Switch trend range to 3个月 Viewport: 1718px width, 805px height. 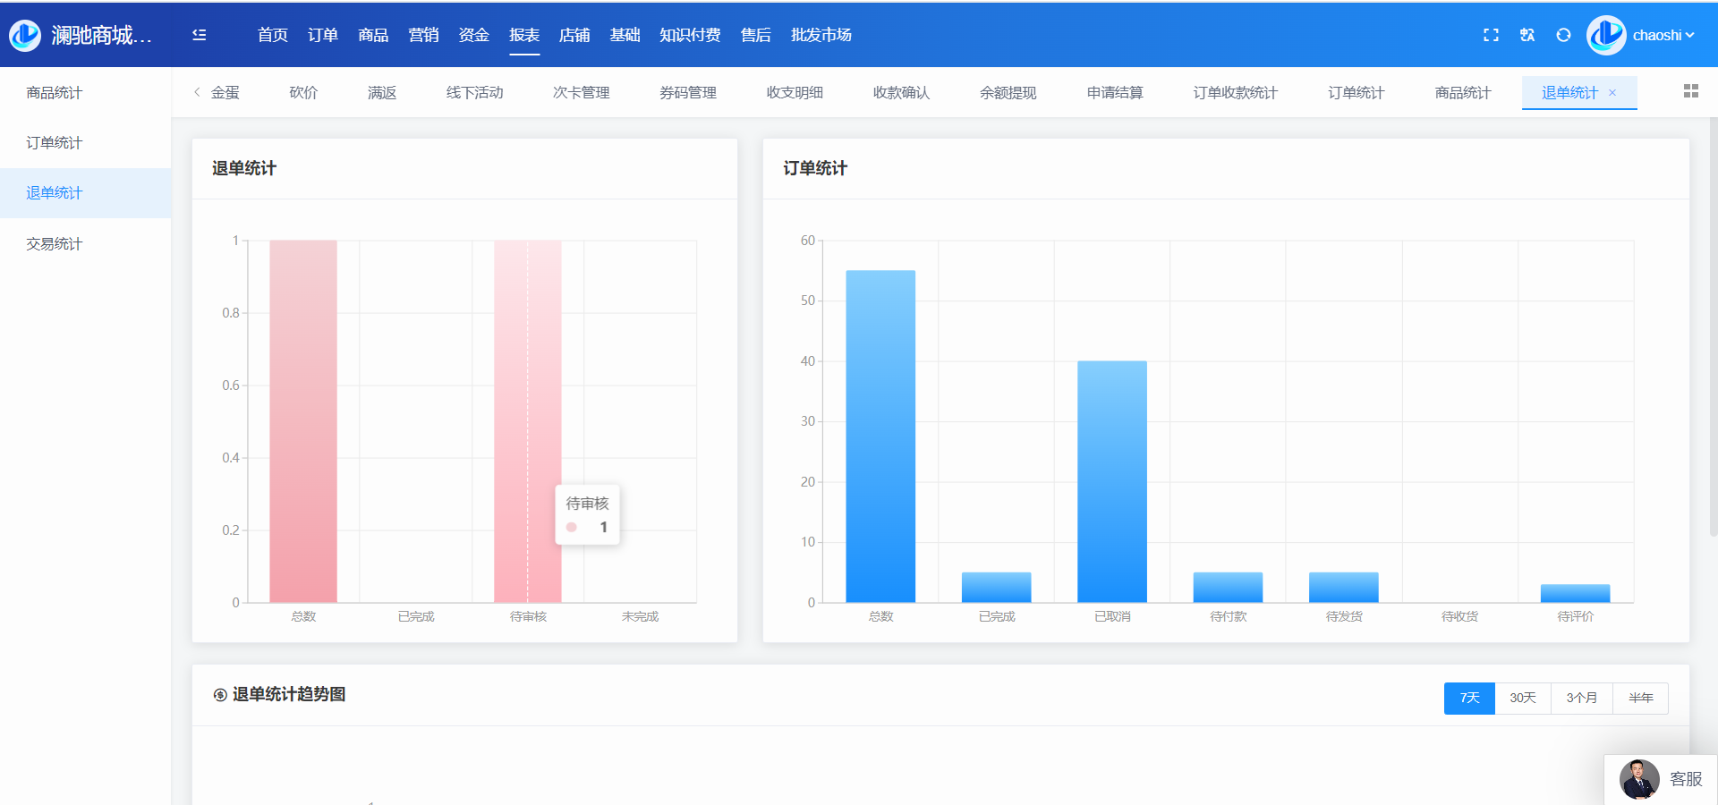click(x=1581, y=698)
